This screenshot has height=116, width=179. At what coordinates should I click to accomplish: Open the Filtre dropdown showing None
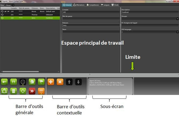pos(10,5)
